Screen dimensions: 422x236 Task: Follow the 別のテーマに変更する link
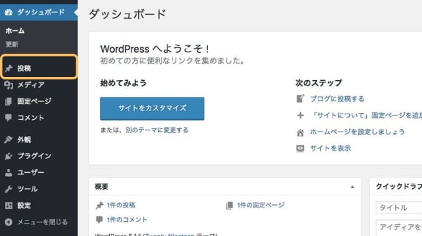(x=157, y=130)
